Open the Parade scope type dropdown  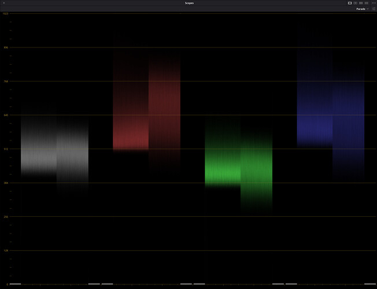click(x=362, y=9)
